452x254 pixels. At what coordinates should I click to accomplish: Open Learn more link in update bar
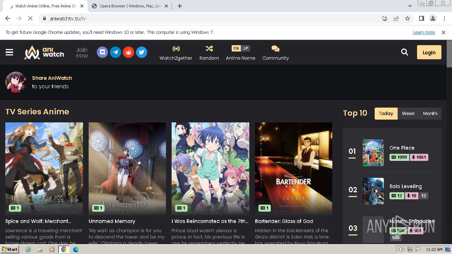424,32
